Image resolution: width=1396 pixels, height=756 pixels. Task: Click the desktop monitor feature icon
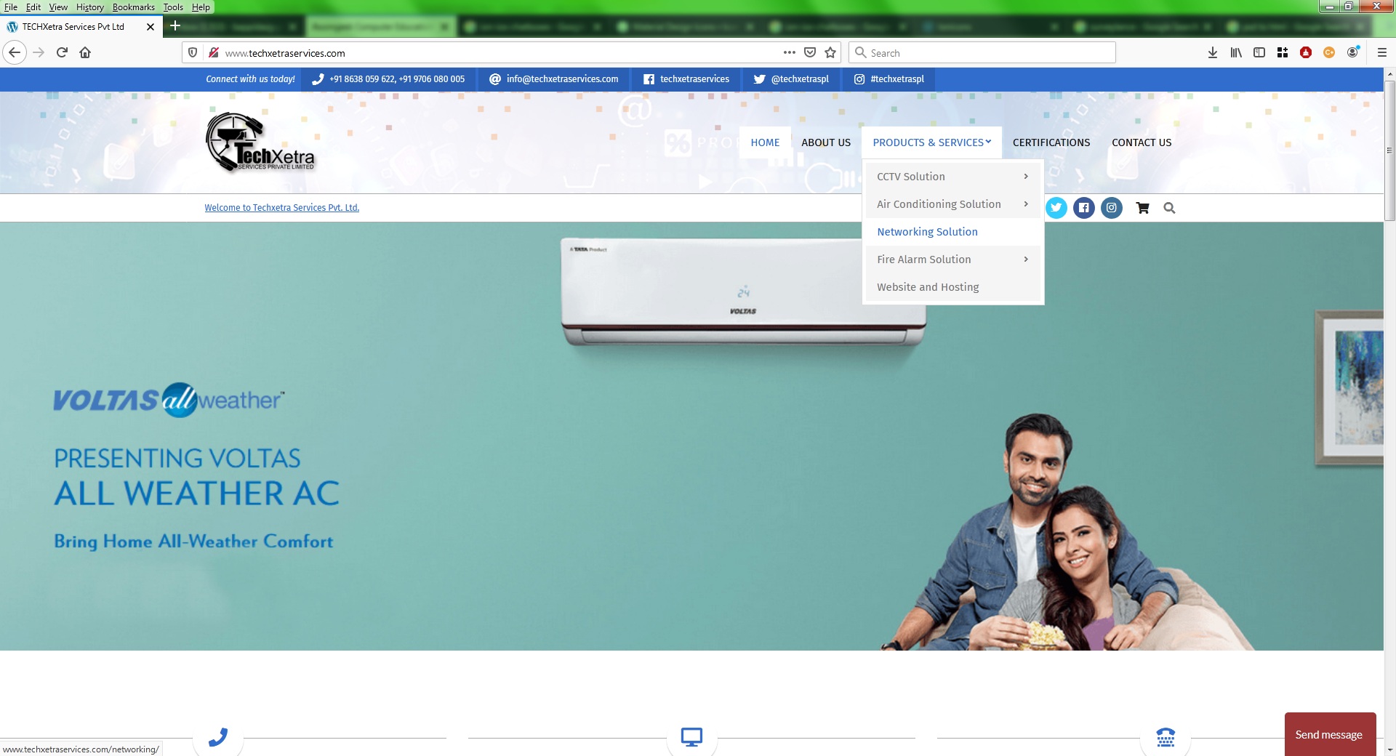[691, 737]
